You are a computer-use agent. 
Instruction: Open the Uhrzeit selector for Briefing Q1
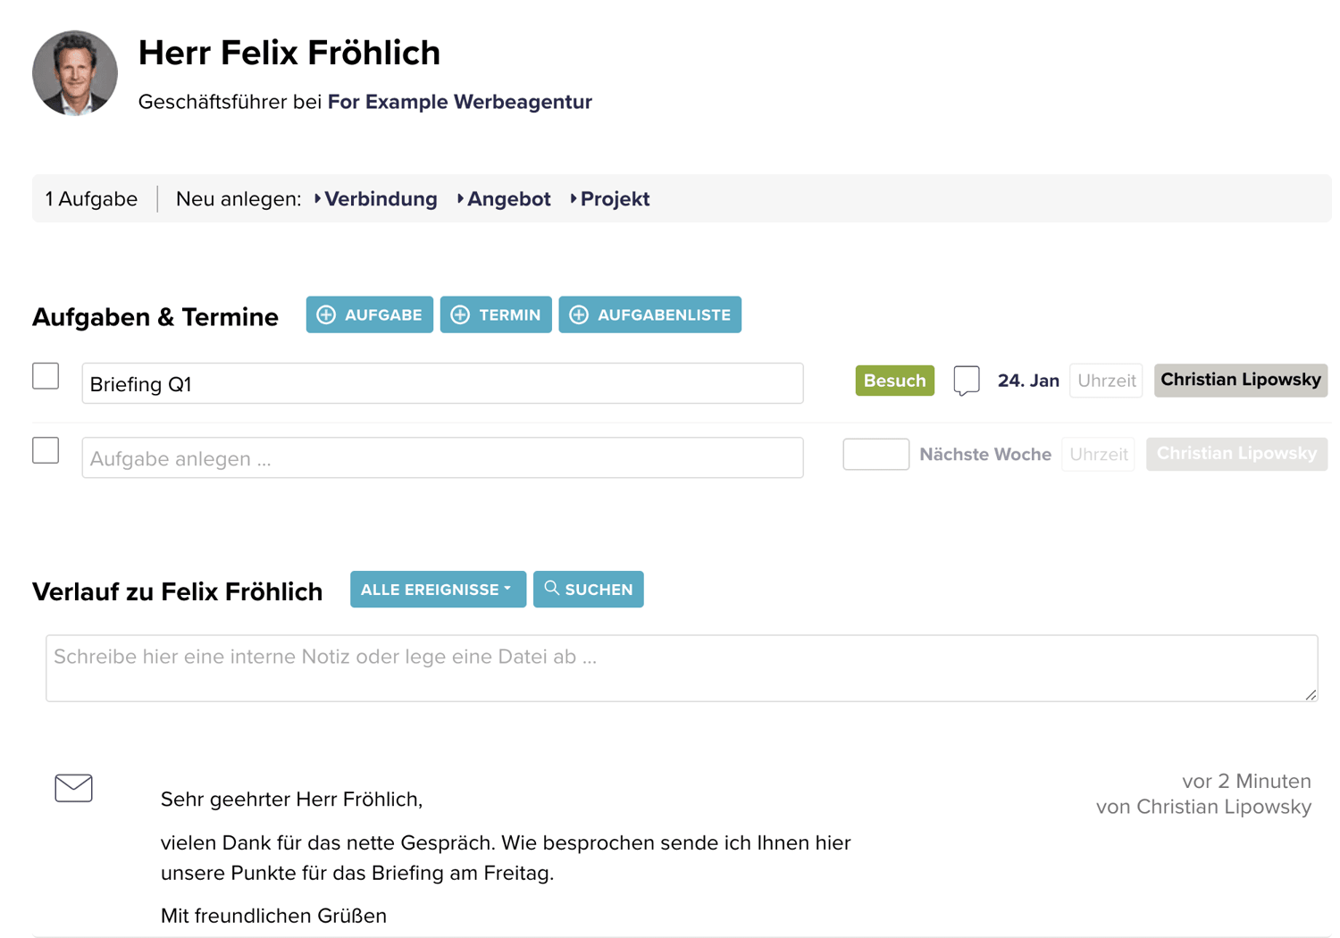click(1106, 380)
